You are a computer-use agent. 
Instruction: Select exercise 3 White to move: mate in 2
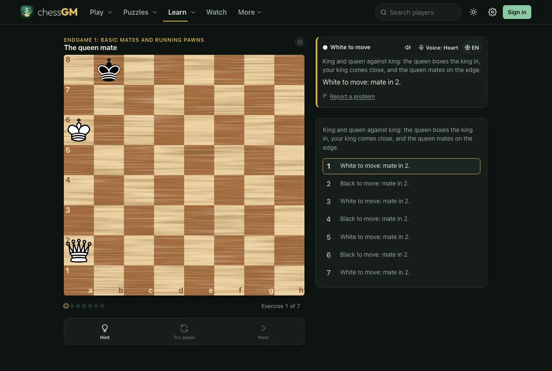coord(401,201)
